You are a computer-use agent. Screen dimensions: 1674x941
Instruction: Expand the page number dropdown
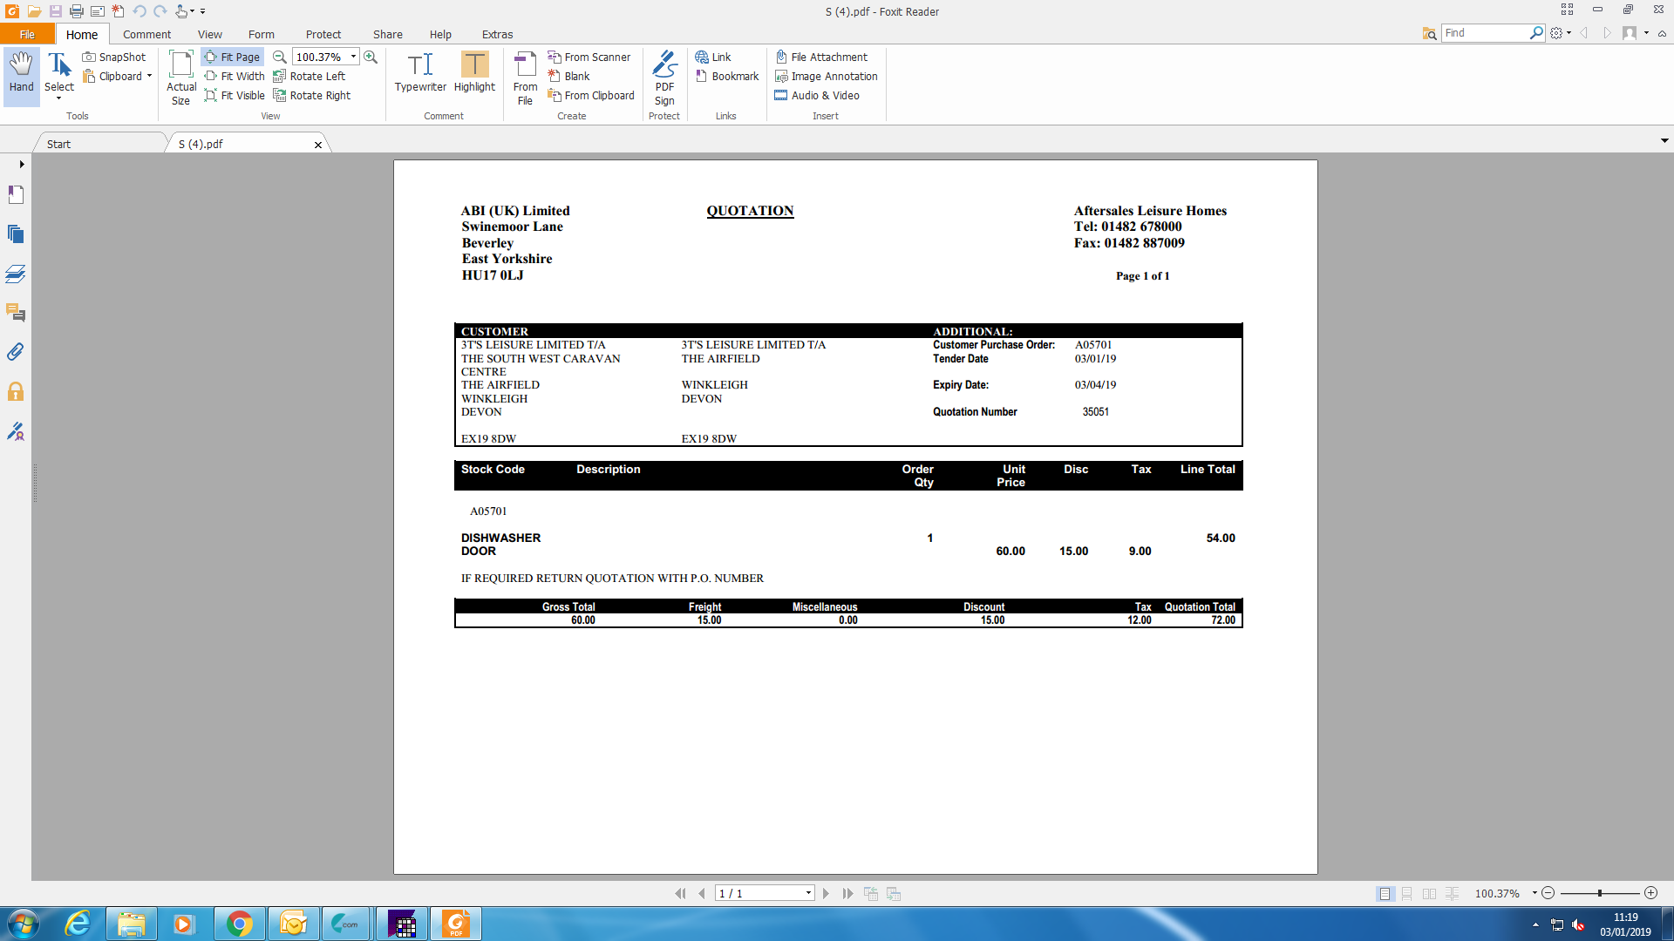(808, 893)
